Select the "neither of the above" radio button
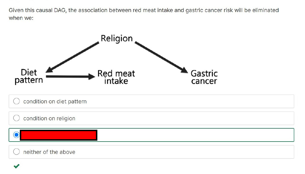Image resolution: width=305 pixels, height=174 pixels. [x=16, y=152]
